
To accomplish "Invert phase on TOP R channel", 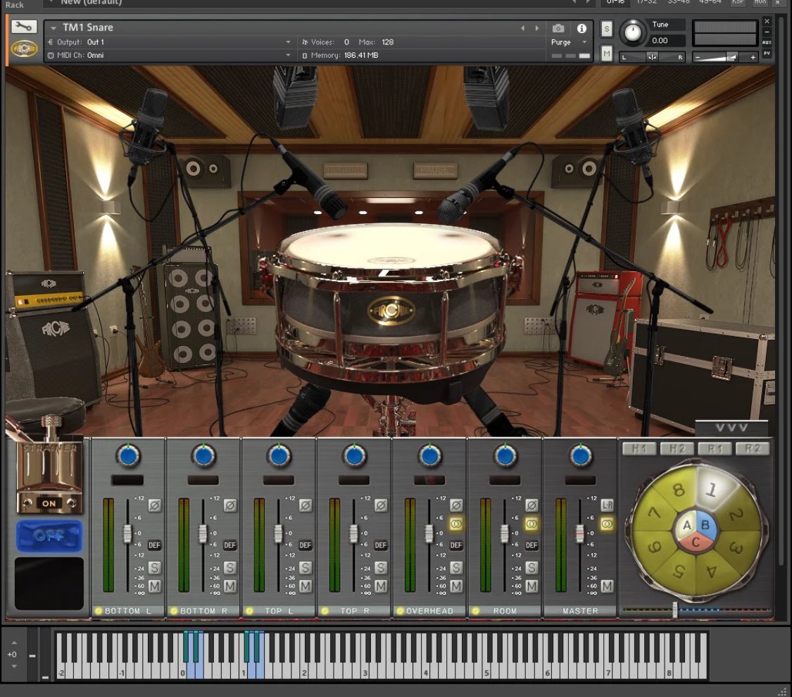I will coord(381,505).
